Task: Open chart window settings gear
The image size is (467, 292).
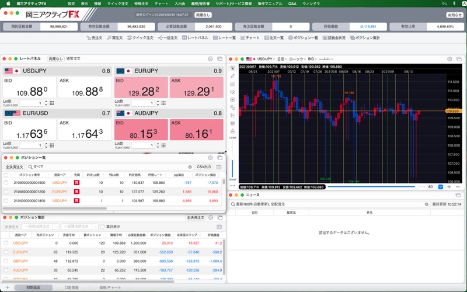Action: tap(449, 59)
